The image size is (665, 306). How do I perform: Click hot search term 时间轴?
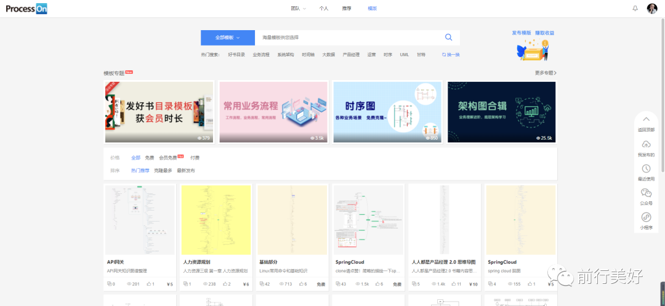pos(308,55)
